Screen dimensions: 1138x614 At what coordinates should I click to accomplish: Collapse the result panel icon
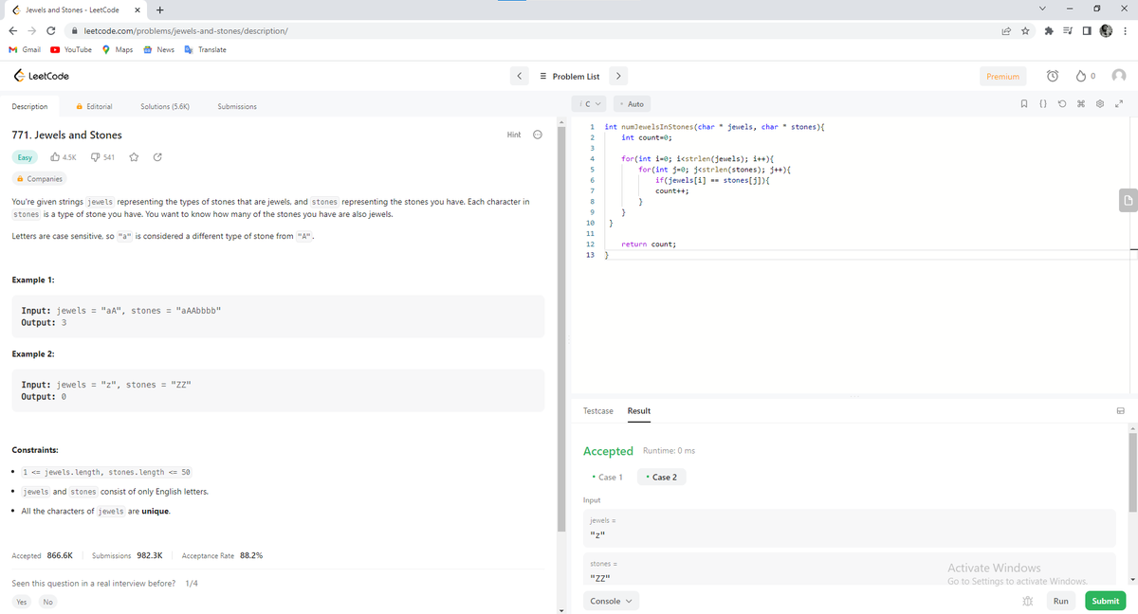[x=1120, y=411]
